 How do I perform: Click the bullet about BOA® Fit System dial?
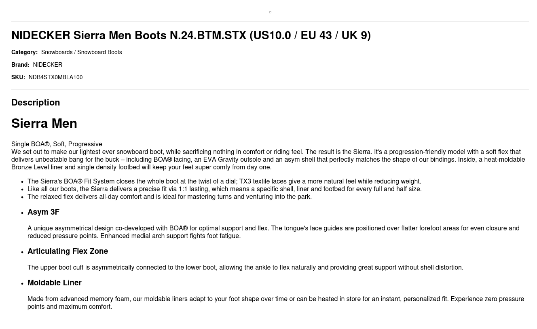[x=224, y=181]
